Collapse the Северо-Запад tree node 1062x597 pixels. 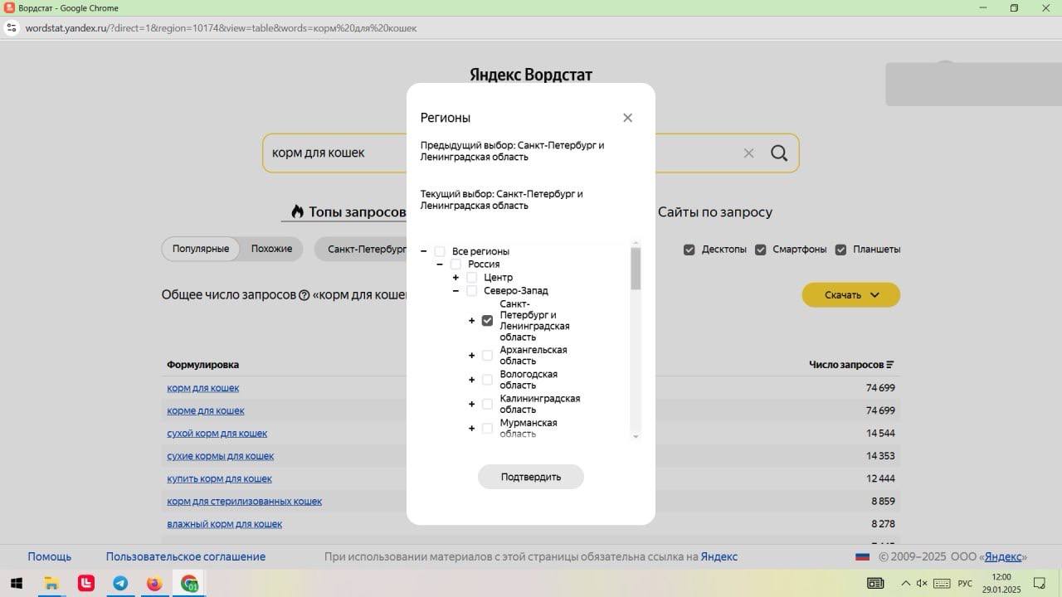click(455, 291)
